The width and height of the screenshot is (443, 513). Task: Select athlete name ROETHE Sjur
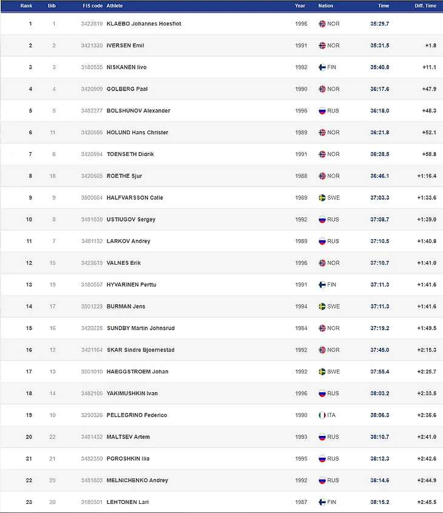(124, 176)
